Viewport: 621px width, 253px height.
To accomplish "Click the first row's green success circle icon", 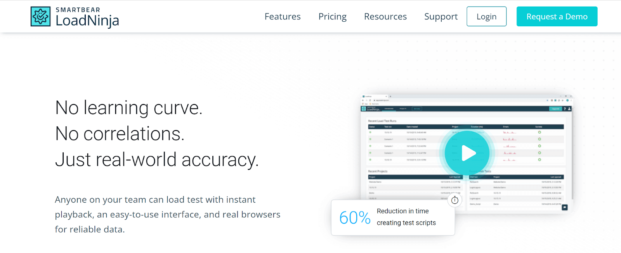I will point(539,133).
